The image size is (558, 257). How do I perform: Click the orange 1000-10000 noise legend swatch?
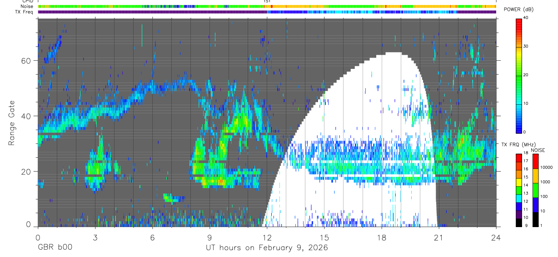[x=536, y=176]
